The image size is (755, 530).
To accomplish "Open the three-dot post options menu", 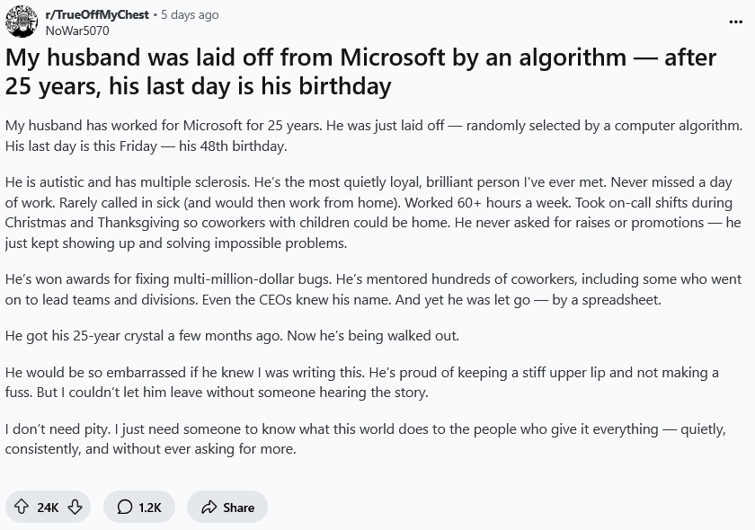I will coord(736,22).
